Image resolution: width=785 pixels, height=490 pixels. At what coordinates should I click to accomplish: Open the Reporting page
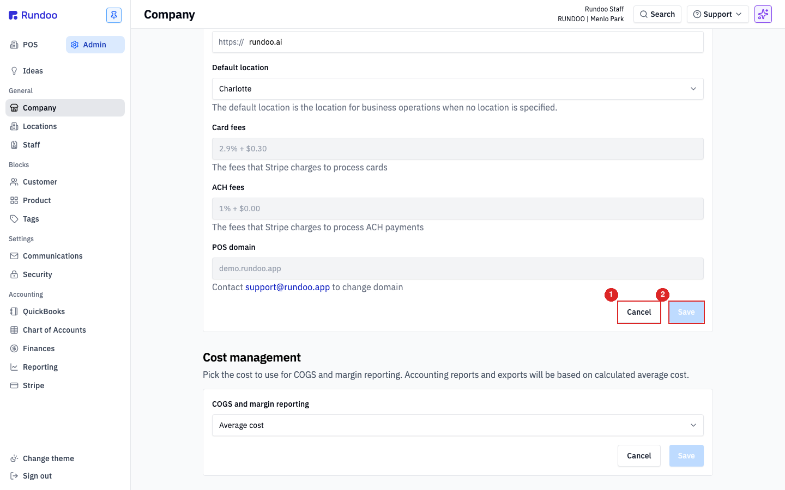click(x=65, y=367)
